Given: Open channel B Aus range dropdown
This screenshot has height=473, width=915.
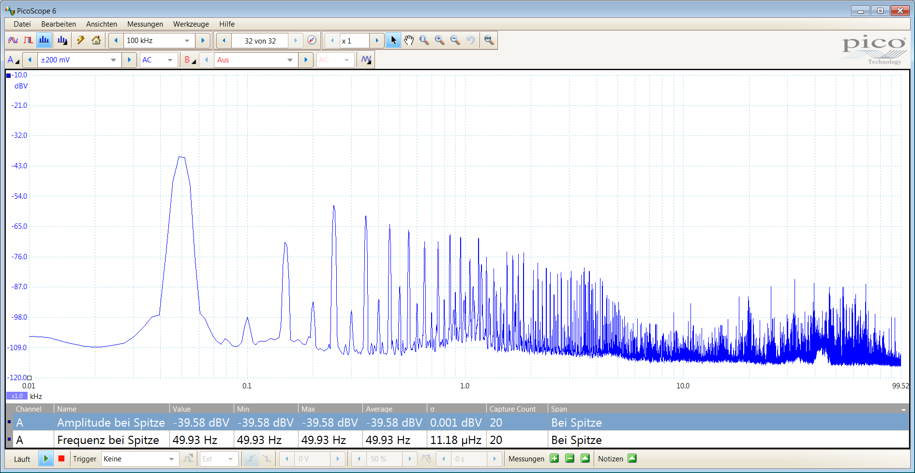Looking at the screenshot, I should point(290,60).
